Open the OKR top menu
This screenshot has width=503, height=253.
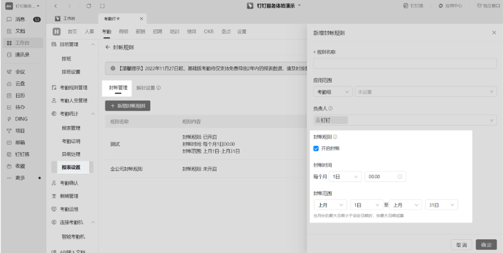tap(209, 31)
